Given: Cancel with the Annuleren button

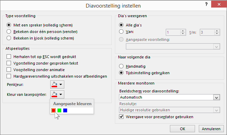Looking at the screenshot, I should coord(211,128).
